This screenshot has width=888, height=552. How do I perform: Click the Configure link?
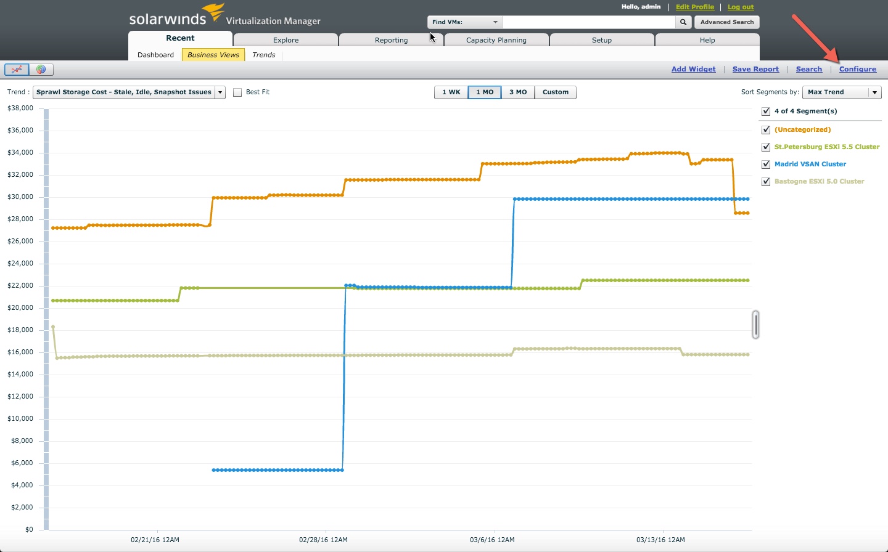[858, 69]
